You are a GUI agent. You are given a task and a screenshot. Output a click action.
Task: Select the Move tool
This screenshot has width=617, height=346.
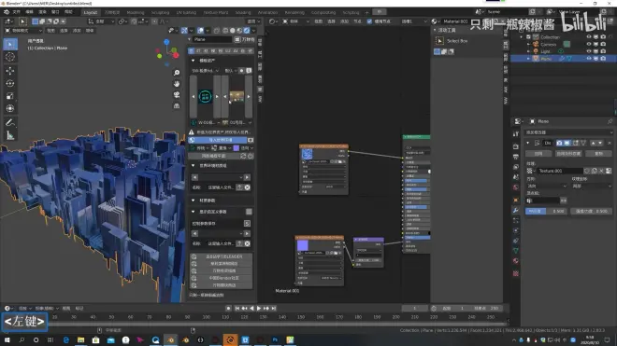(10, 71)
